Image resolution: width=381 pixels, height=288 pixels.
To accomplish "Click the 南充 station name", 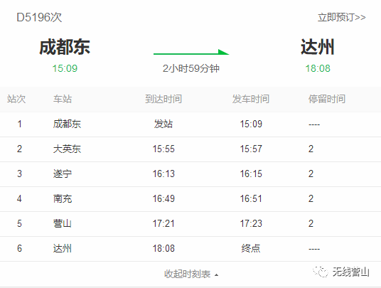I will click(x=63, y=198).
